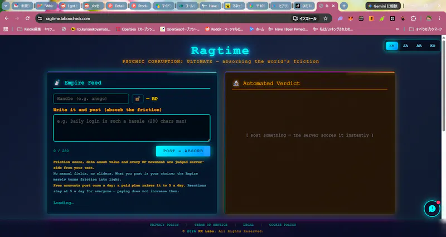Click the browser forward arrow
This screenshot has height=237, width=446.
[17, 18]
